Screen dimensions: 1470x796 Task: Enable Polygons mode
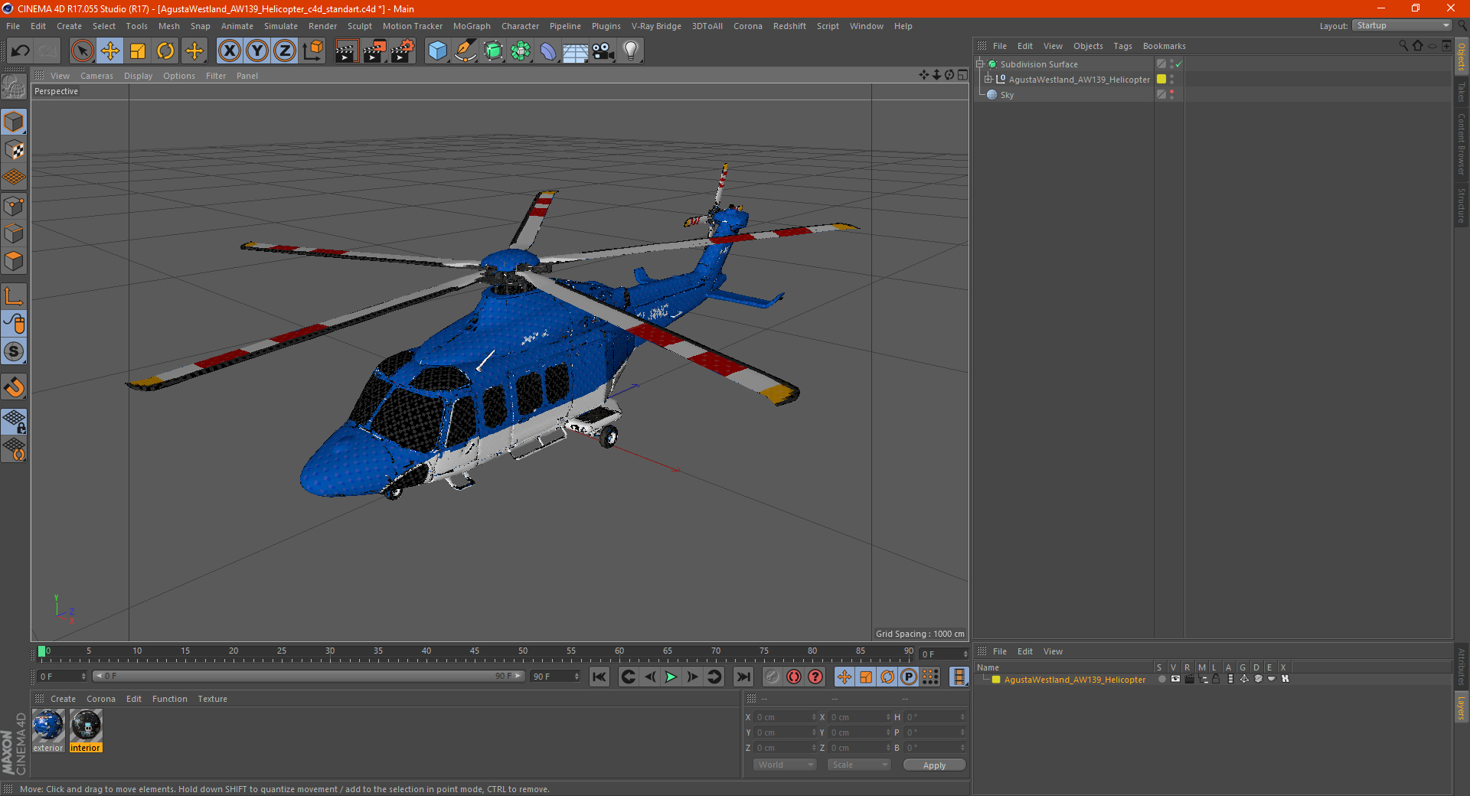14,261
